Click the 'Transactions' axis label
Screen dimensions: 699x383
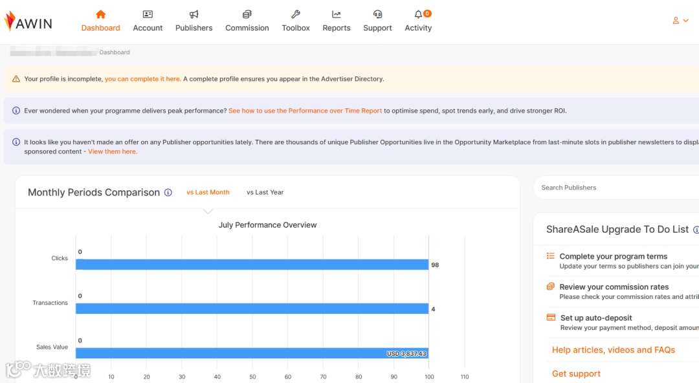point(50,303)
